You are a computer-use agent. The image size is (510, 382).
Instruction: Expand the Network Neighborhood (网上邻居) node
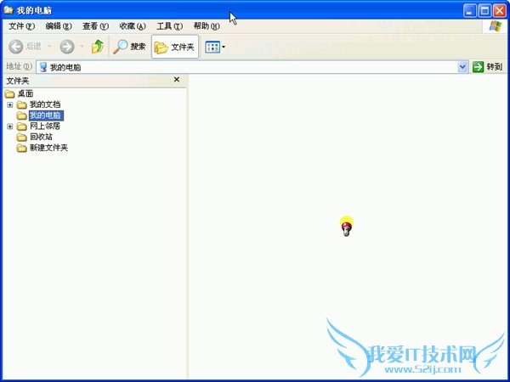point(9,126)
